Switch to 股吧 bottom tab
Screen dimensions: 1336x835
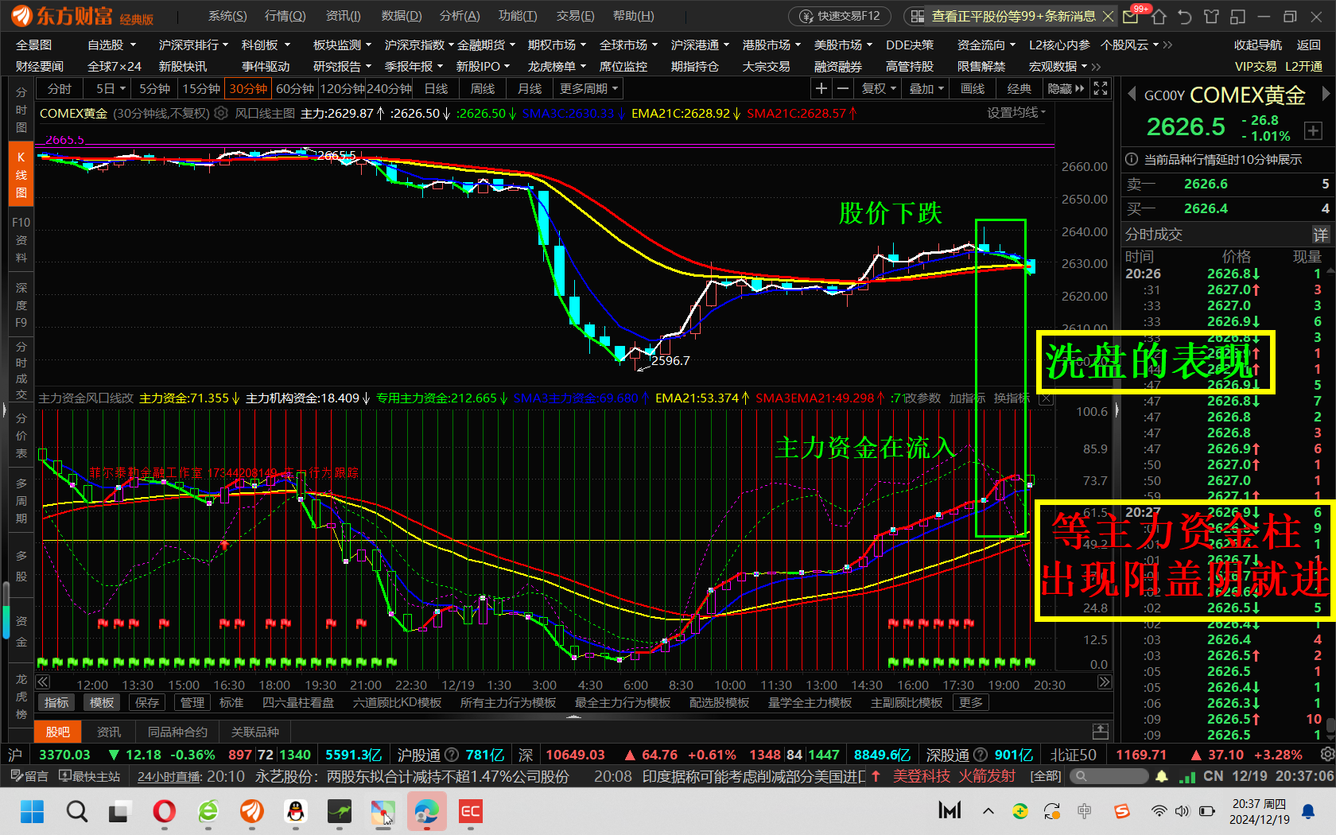click(x=57, y=732)
